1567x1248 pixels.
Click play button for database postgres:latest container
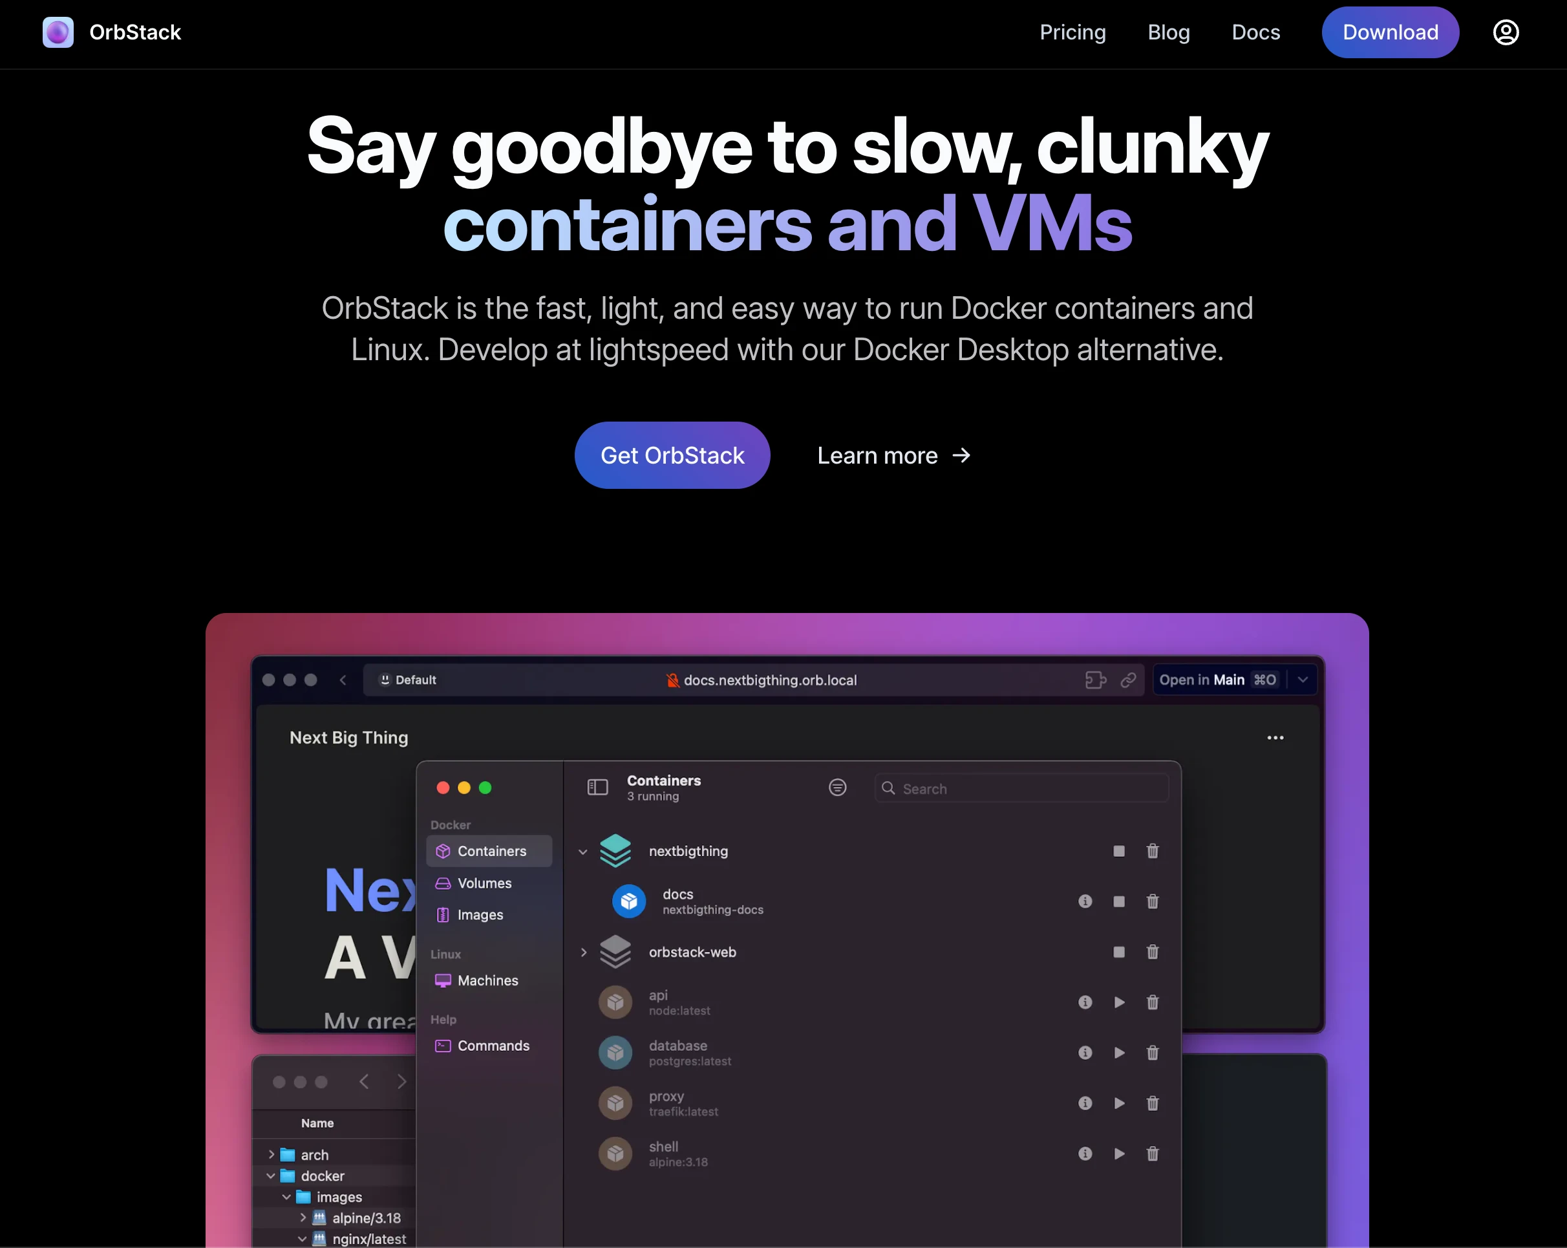pos(1118,1053)
